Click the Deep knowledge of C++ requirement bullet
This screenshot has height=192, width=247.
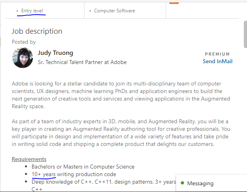coord(103,185)
